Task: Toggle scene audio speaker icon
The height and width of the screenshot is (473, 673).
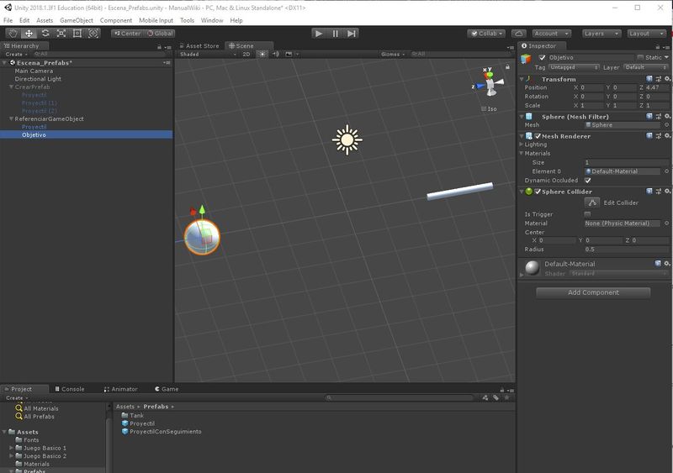Action: pos(276,54)
